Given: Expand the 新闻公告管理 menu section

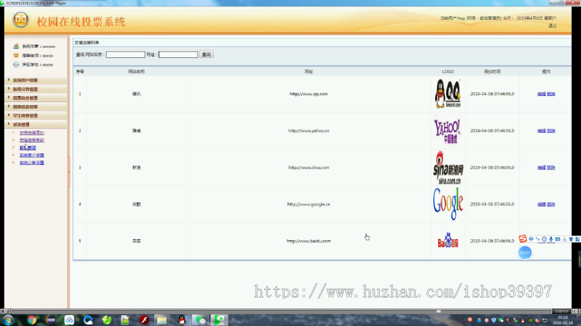Looking at the screenshot, I should coord(36,89).
